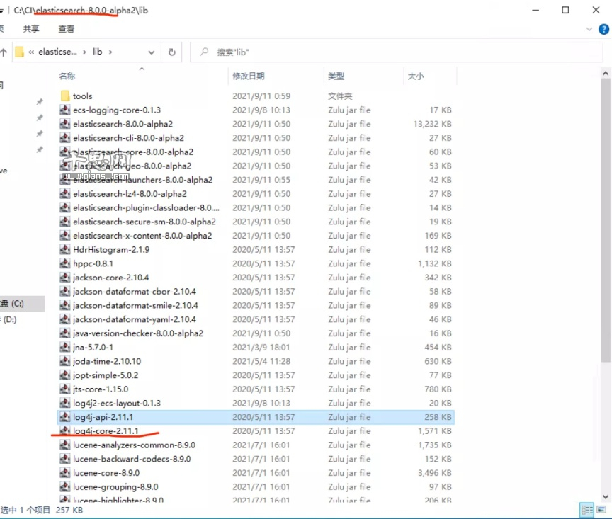Click size value 13,232 KB

pos(432,124)
